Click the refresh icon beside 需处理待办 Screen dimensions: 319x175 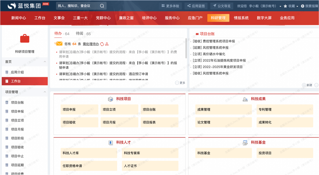(x=102, y=44)
